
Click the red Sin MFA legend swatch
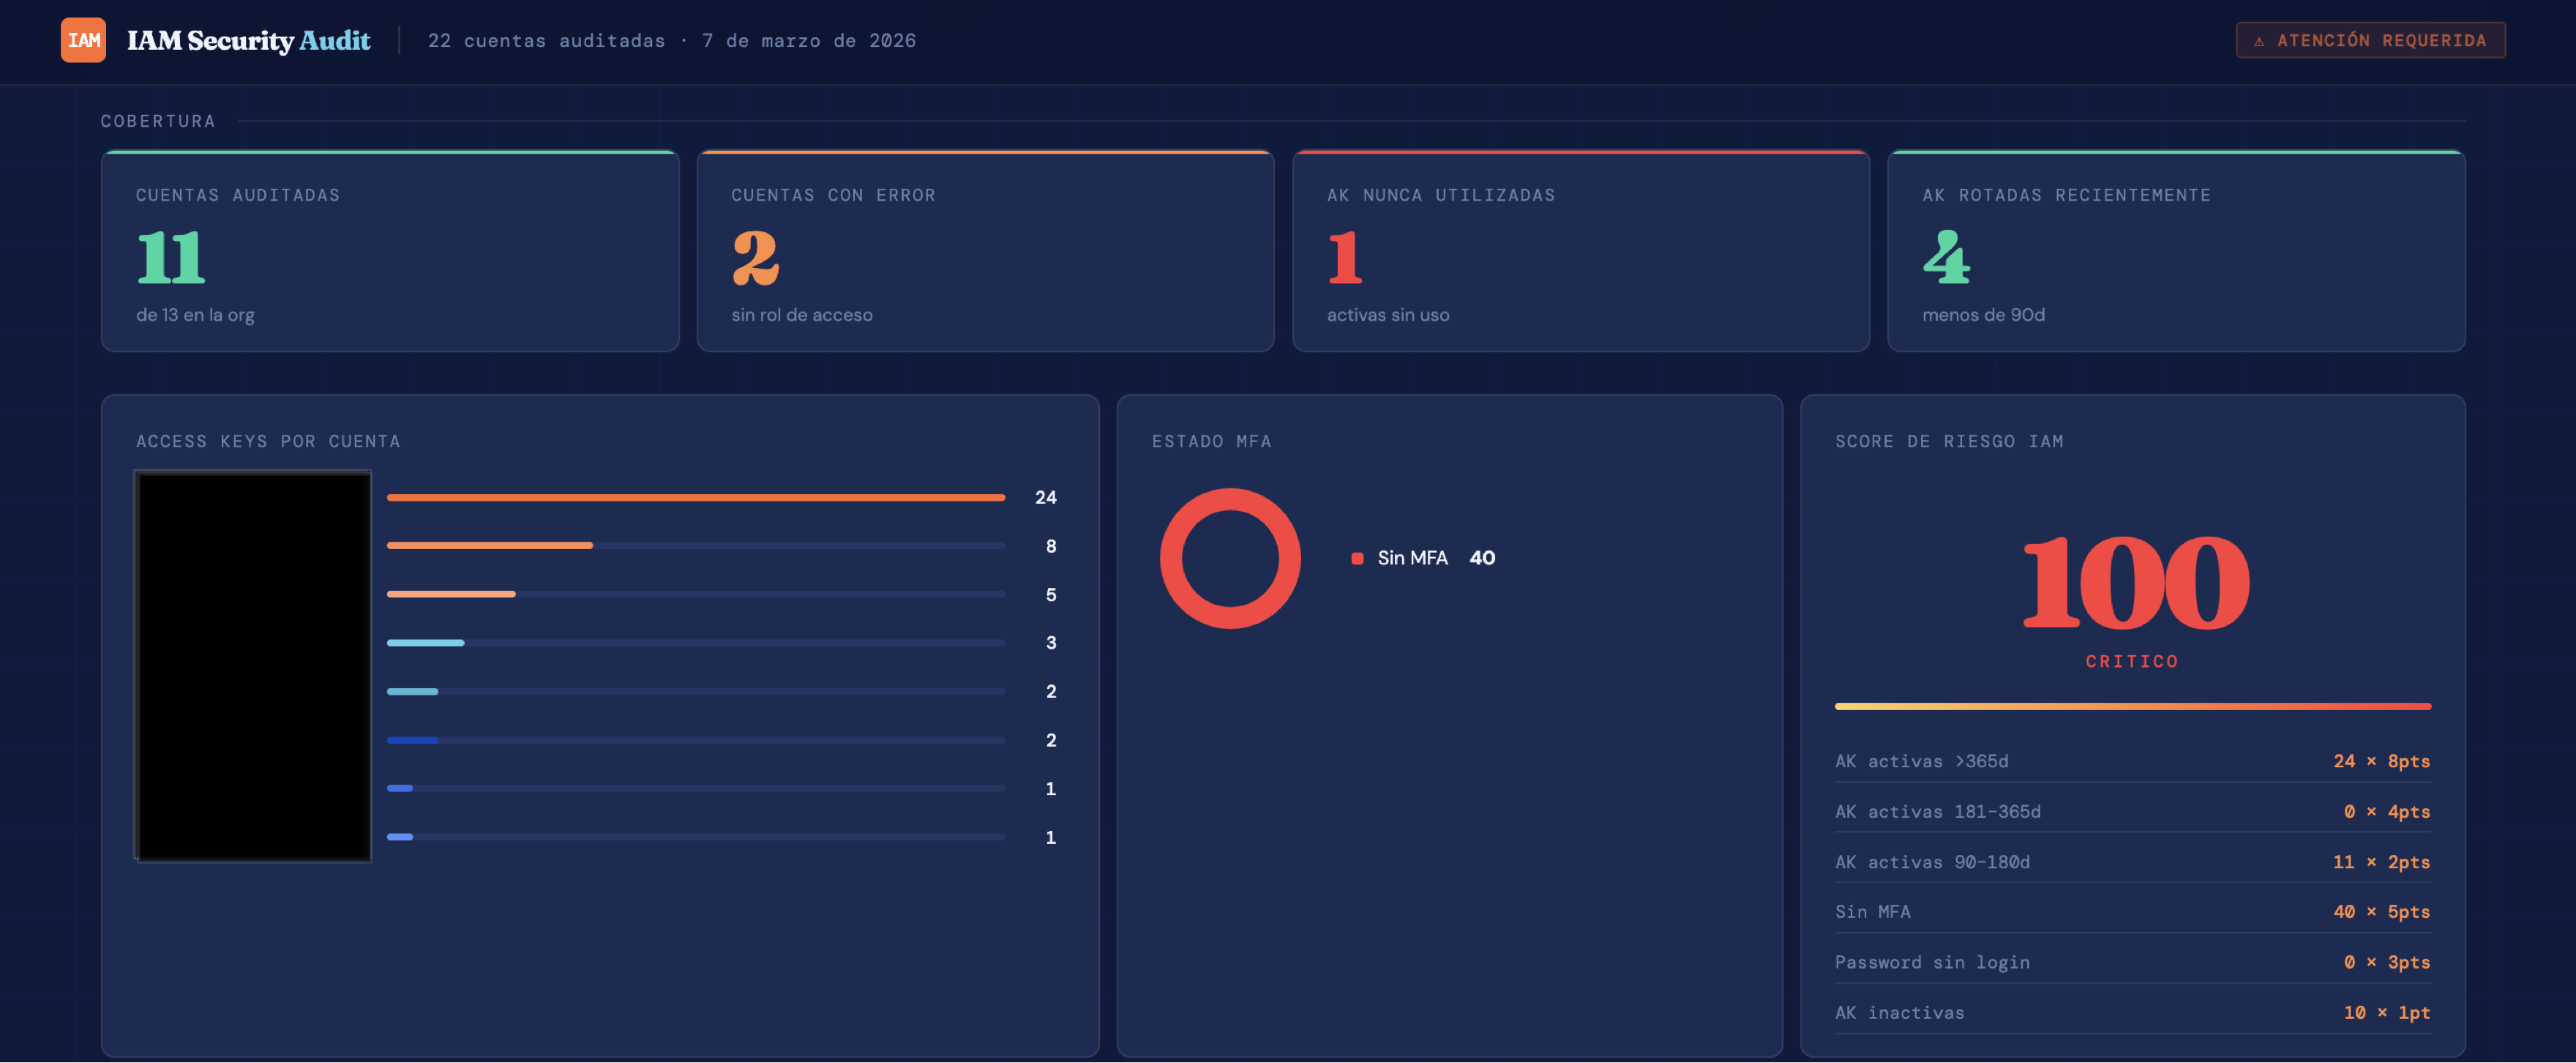tap(1357, 558)
